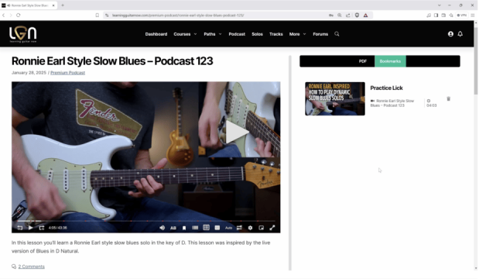This screenshot has width=486, height=279.
Task: Expand the More dropdown menu
Action: (x=297, y=34)
